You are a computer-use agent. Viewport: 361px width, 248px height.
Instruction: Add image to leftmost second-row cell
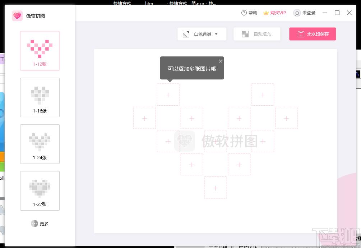click(x=144, y=118)
